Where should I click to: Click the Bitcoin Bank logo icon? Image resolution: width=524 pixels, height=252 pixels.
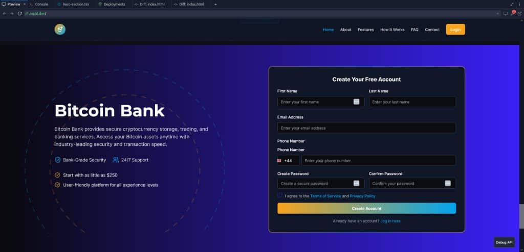pos(60,30)
